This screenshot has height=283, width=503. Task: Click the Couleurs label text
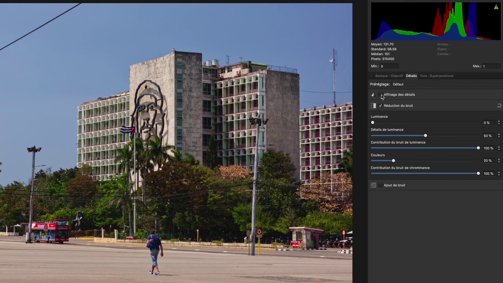point(378,155)
